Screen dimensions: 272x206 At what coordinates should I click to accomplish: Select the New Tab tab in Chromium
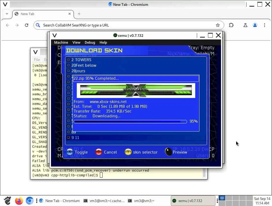coord(43,14)
